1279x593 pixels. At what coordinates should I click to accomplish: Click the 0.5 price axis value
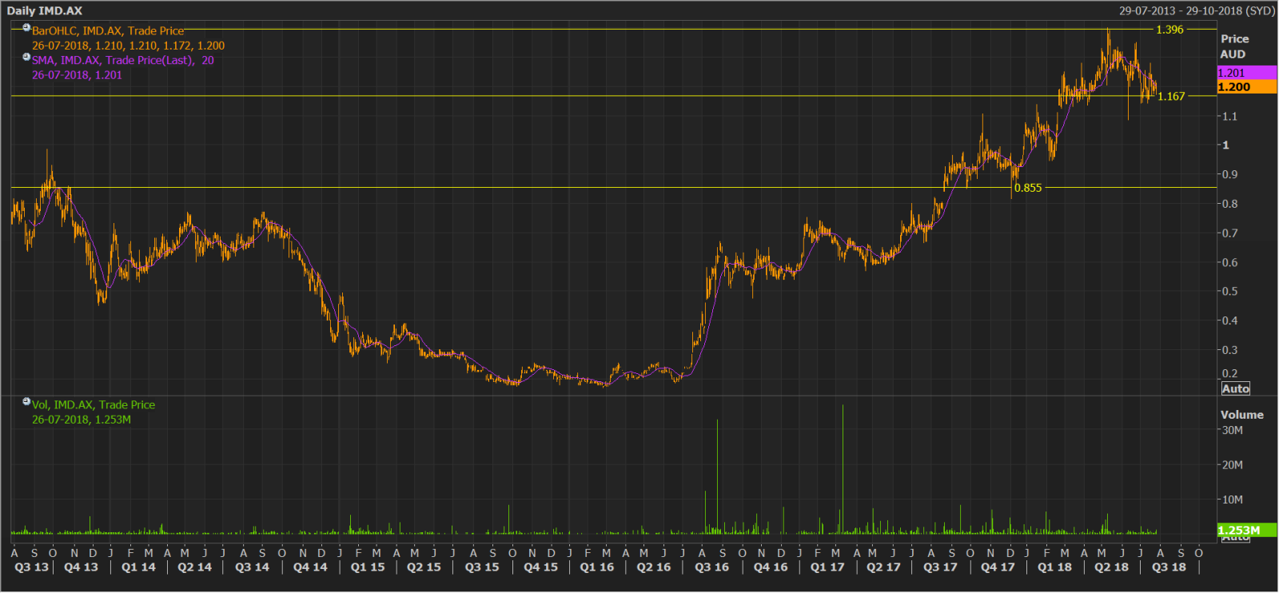click(1229, 291)
